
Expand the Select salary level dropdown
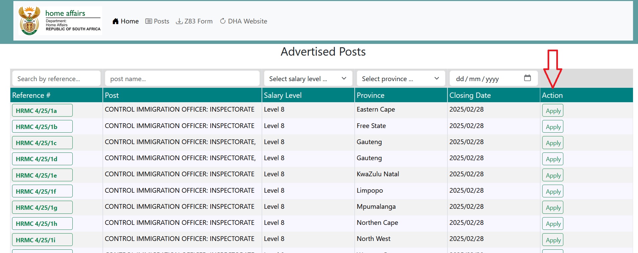point(308,78)
